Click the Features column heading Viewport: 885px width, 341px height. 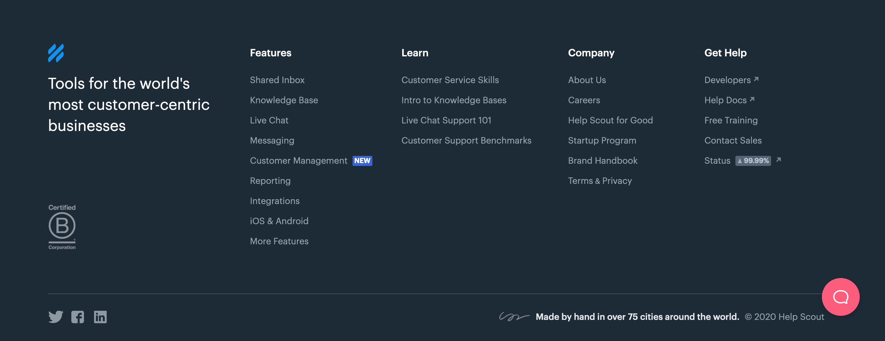271,53
